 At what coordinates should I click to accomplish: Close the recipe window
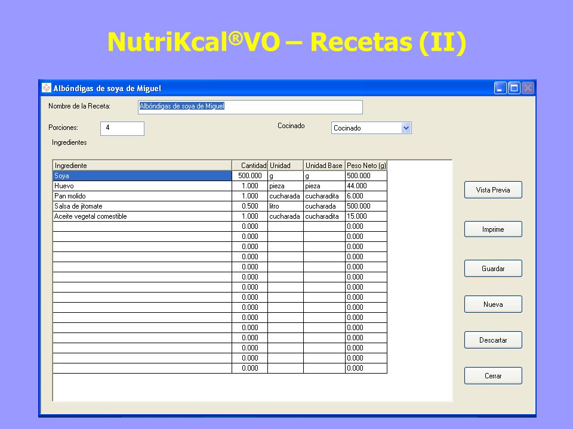tap(528, 88)
